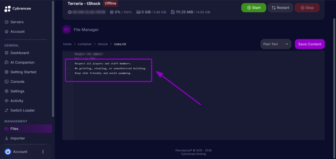
Task: Click the Stop server button
Action: pos(307,8)
